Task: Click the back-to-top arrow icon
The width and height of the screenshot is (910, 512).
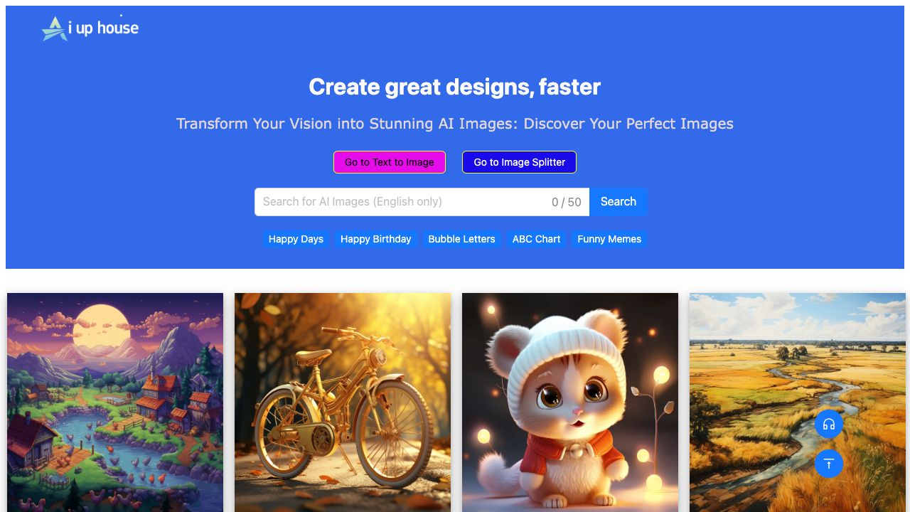Action: (829, 464)
